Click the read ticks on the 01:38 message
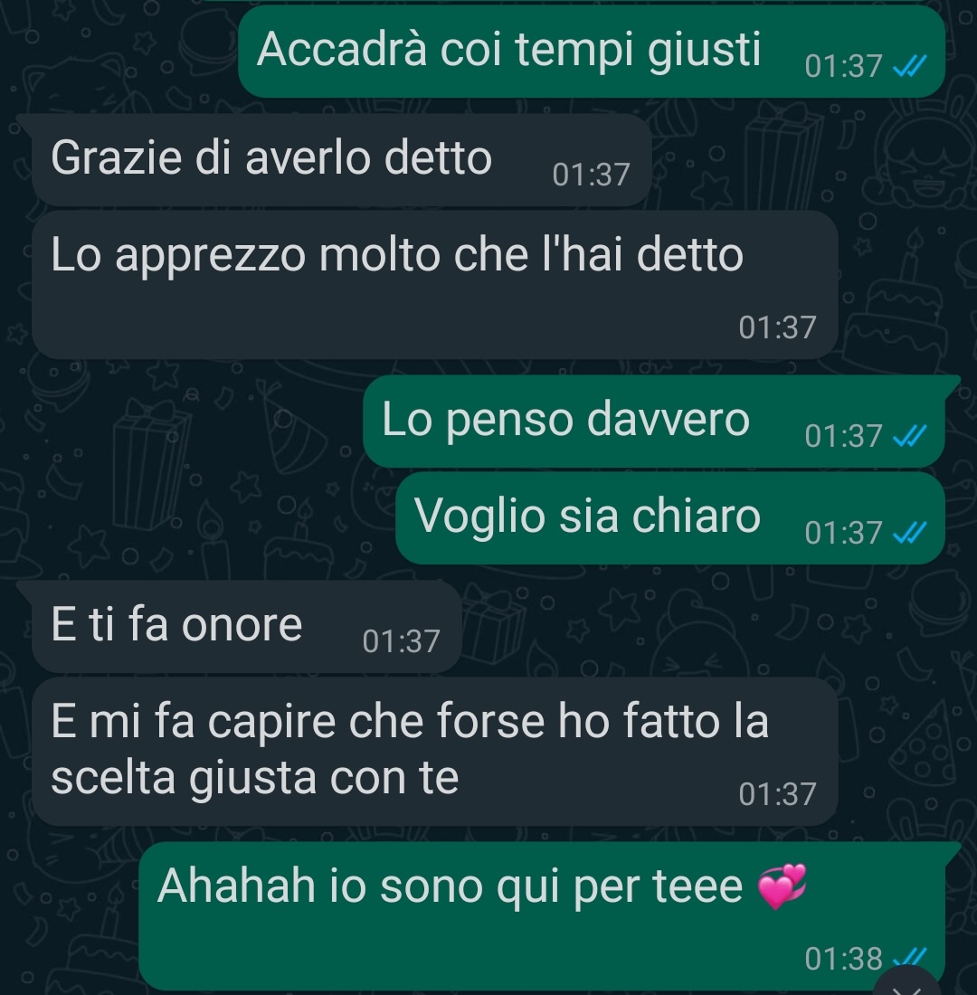The height and width of the screenshot is (995, 977). tap(910, 957)
